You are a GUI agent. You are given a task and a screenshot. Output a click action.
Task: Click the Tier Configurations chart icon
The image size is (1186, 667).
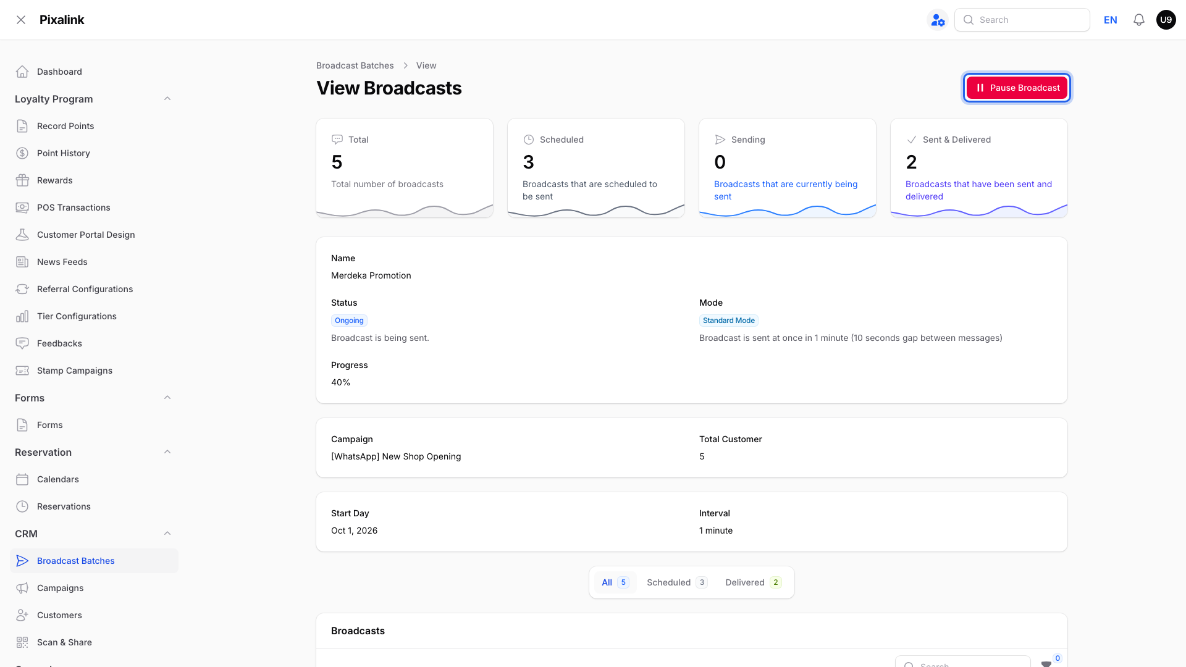click(22, 316)
